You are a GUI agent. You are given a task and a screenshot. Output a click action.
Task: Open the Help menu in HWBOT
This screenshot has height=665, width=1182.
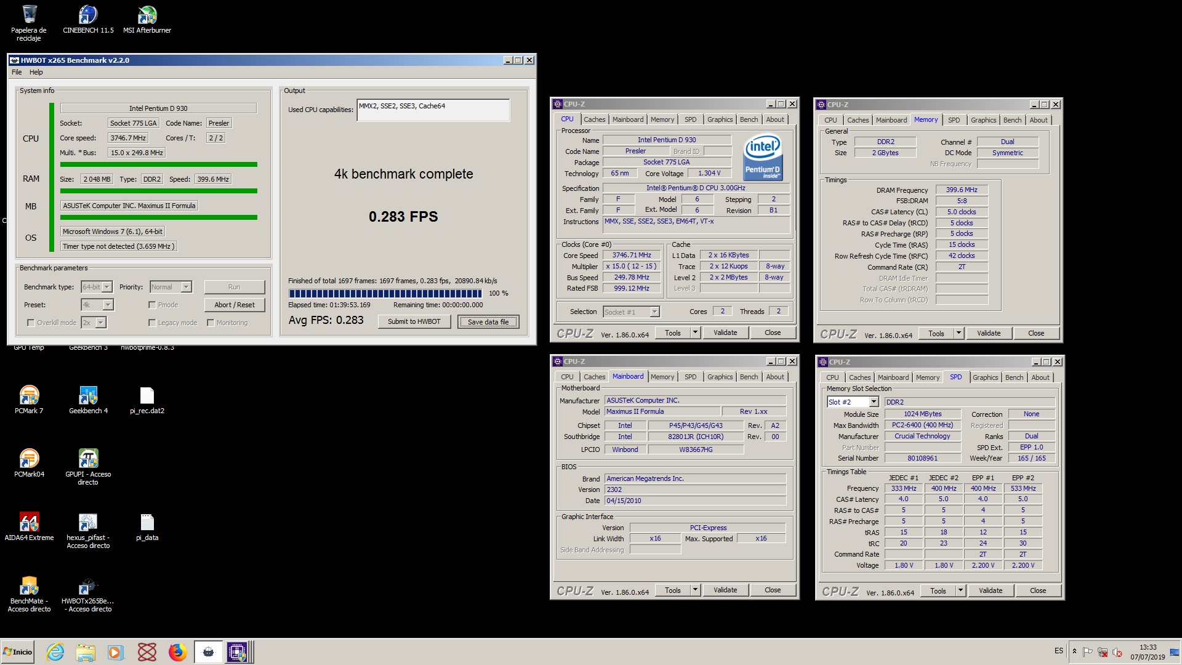click(36, 72)
